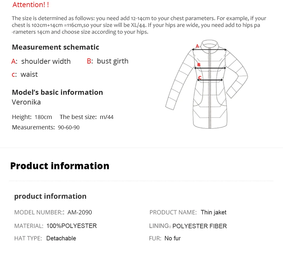The height and width of the screenshot is (256, 283).
Task: Click the jacket zipper in the diagram
Action: (x=210, y=88)
